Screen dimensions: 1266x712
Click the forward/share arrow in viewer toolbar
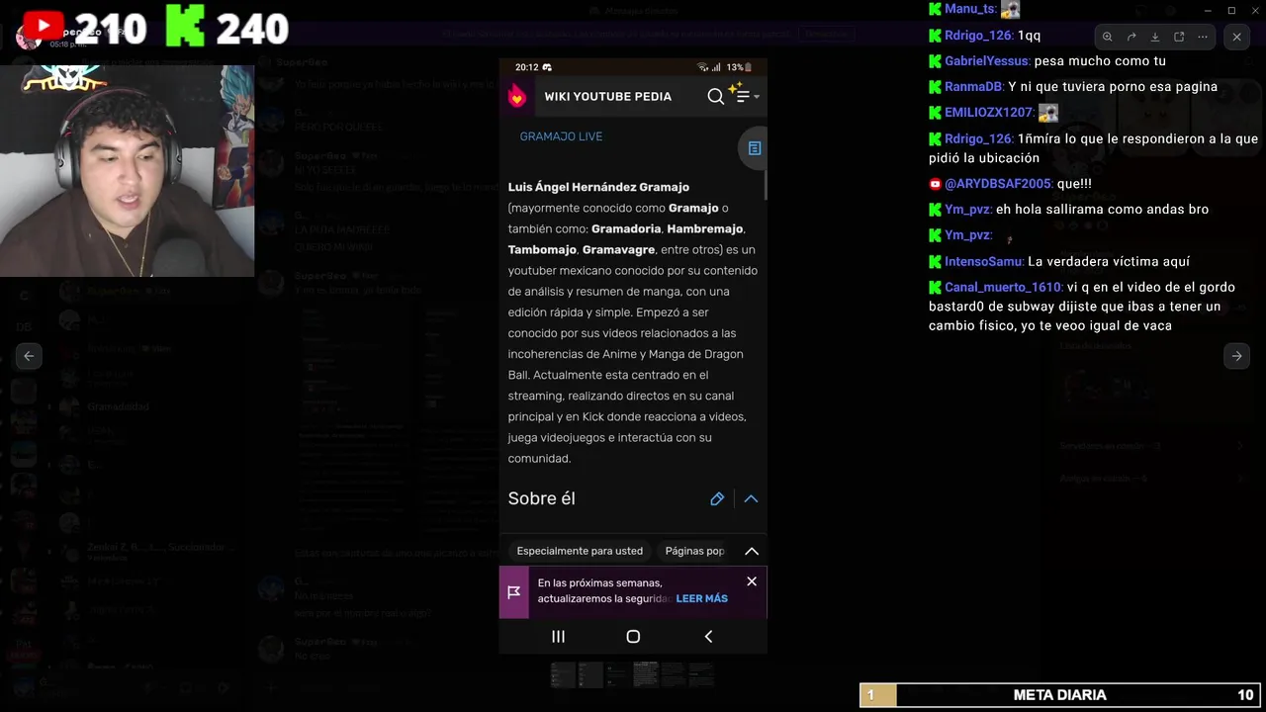(x=1131, y=37)
